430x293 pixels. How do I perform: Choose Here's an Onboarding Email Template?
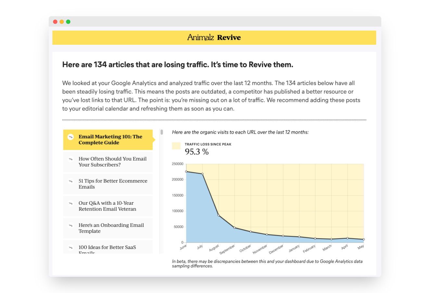pos(108,228)
